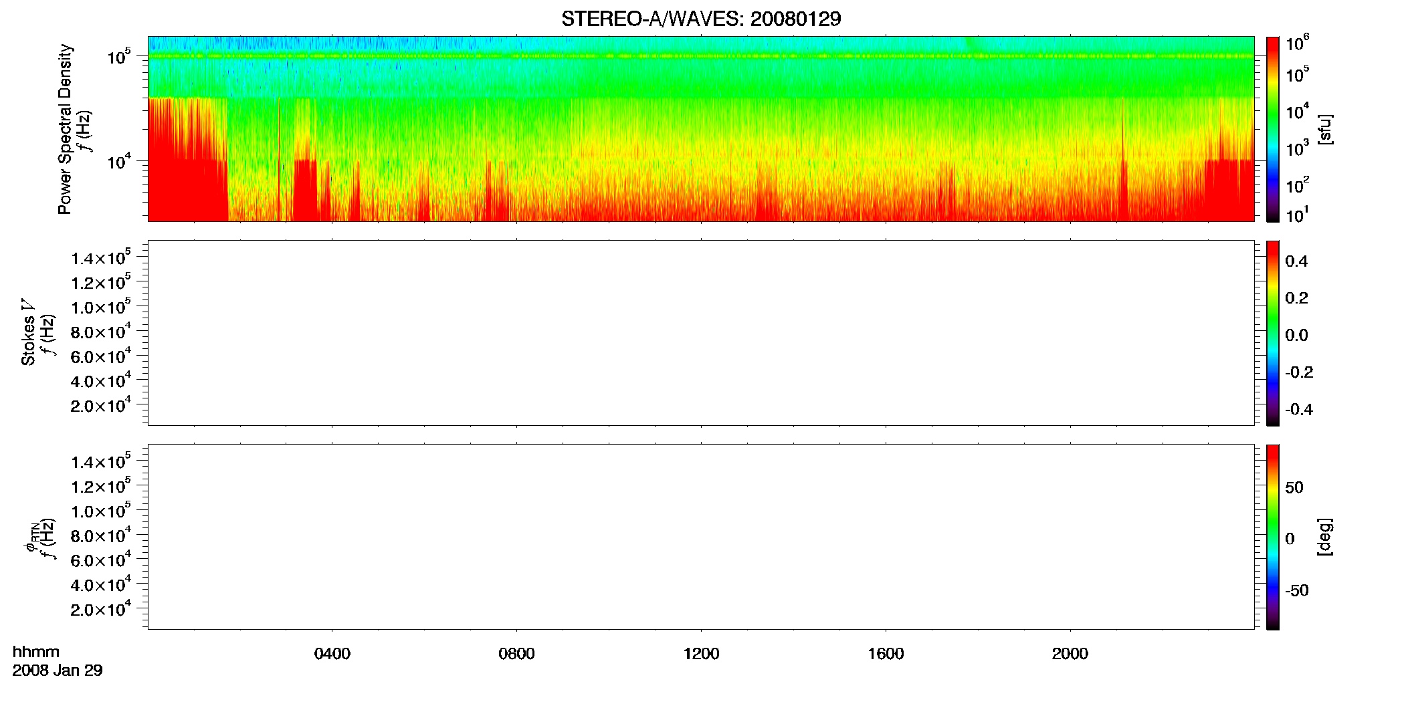Click the 2000 time axis label
Viewport: 1402px width, 722px height.
[x=1070, y=654]
